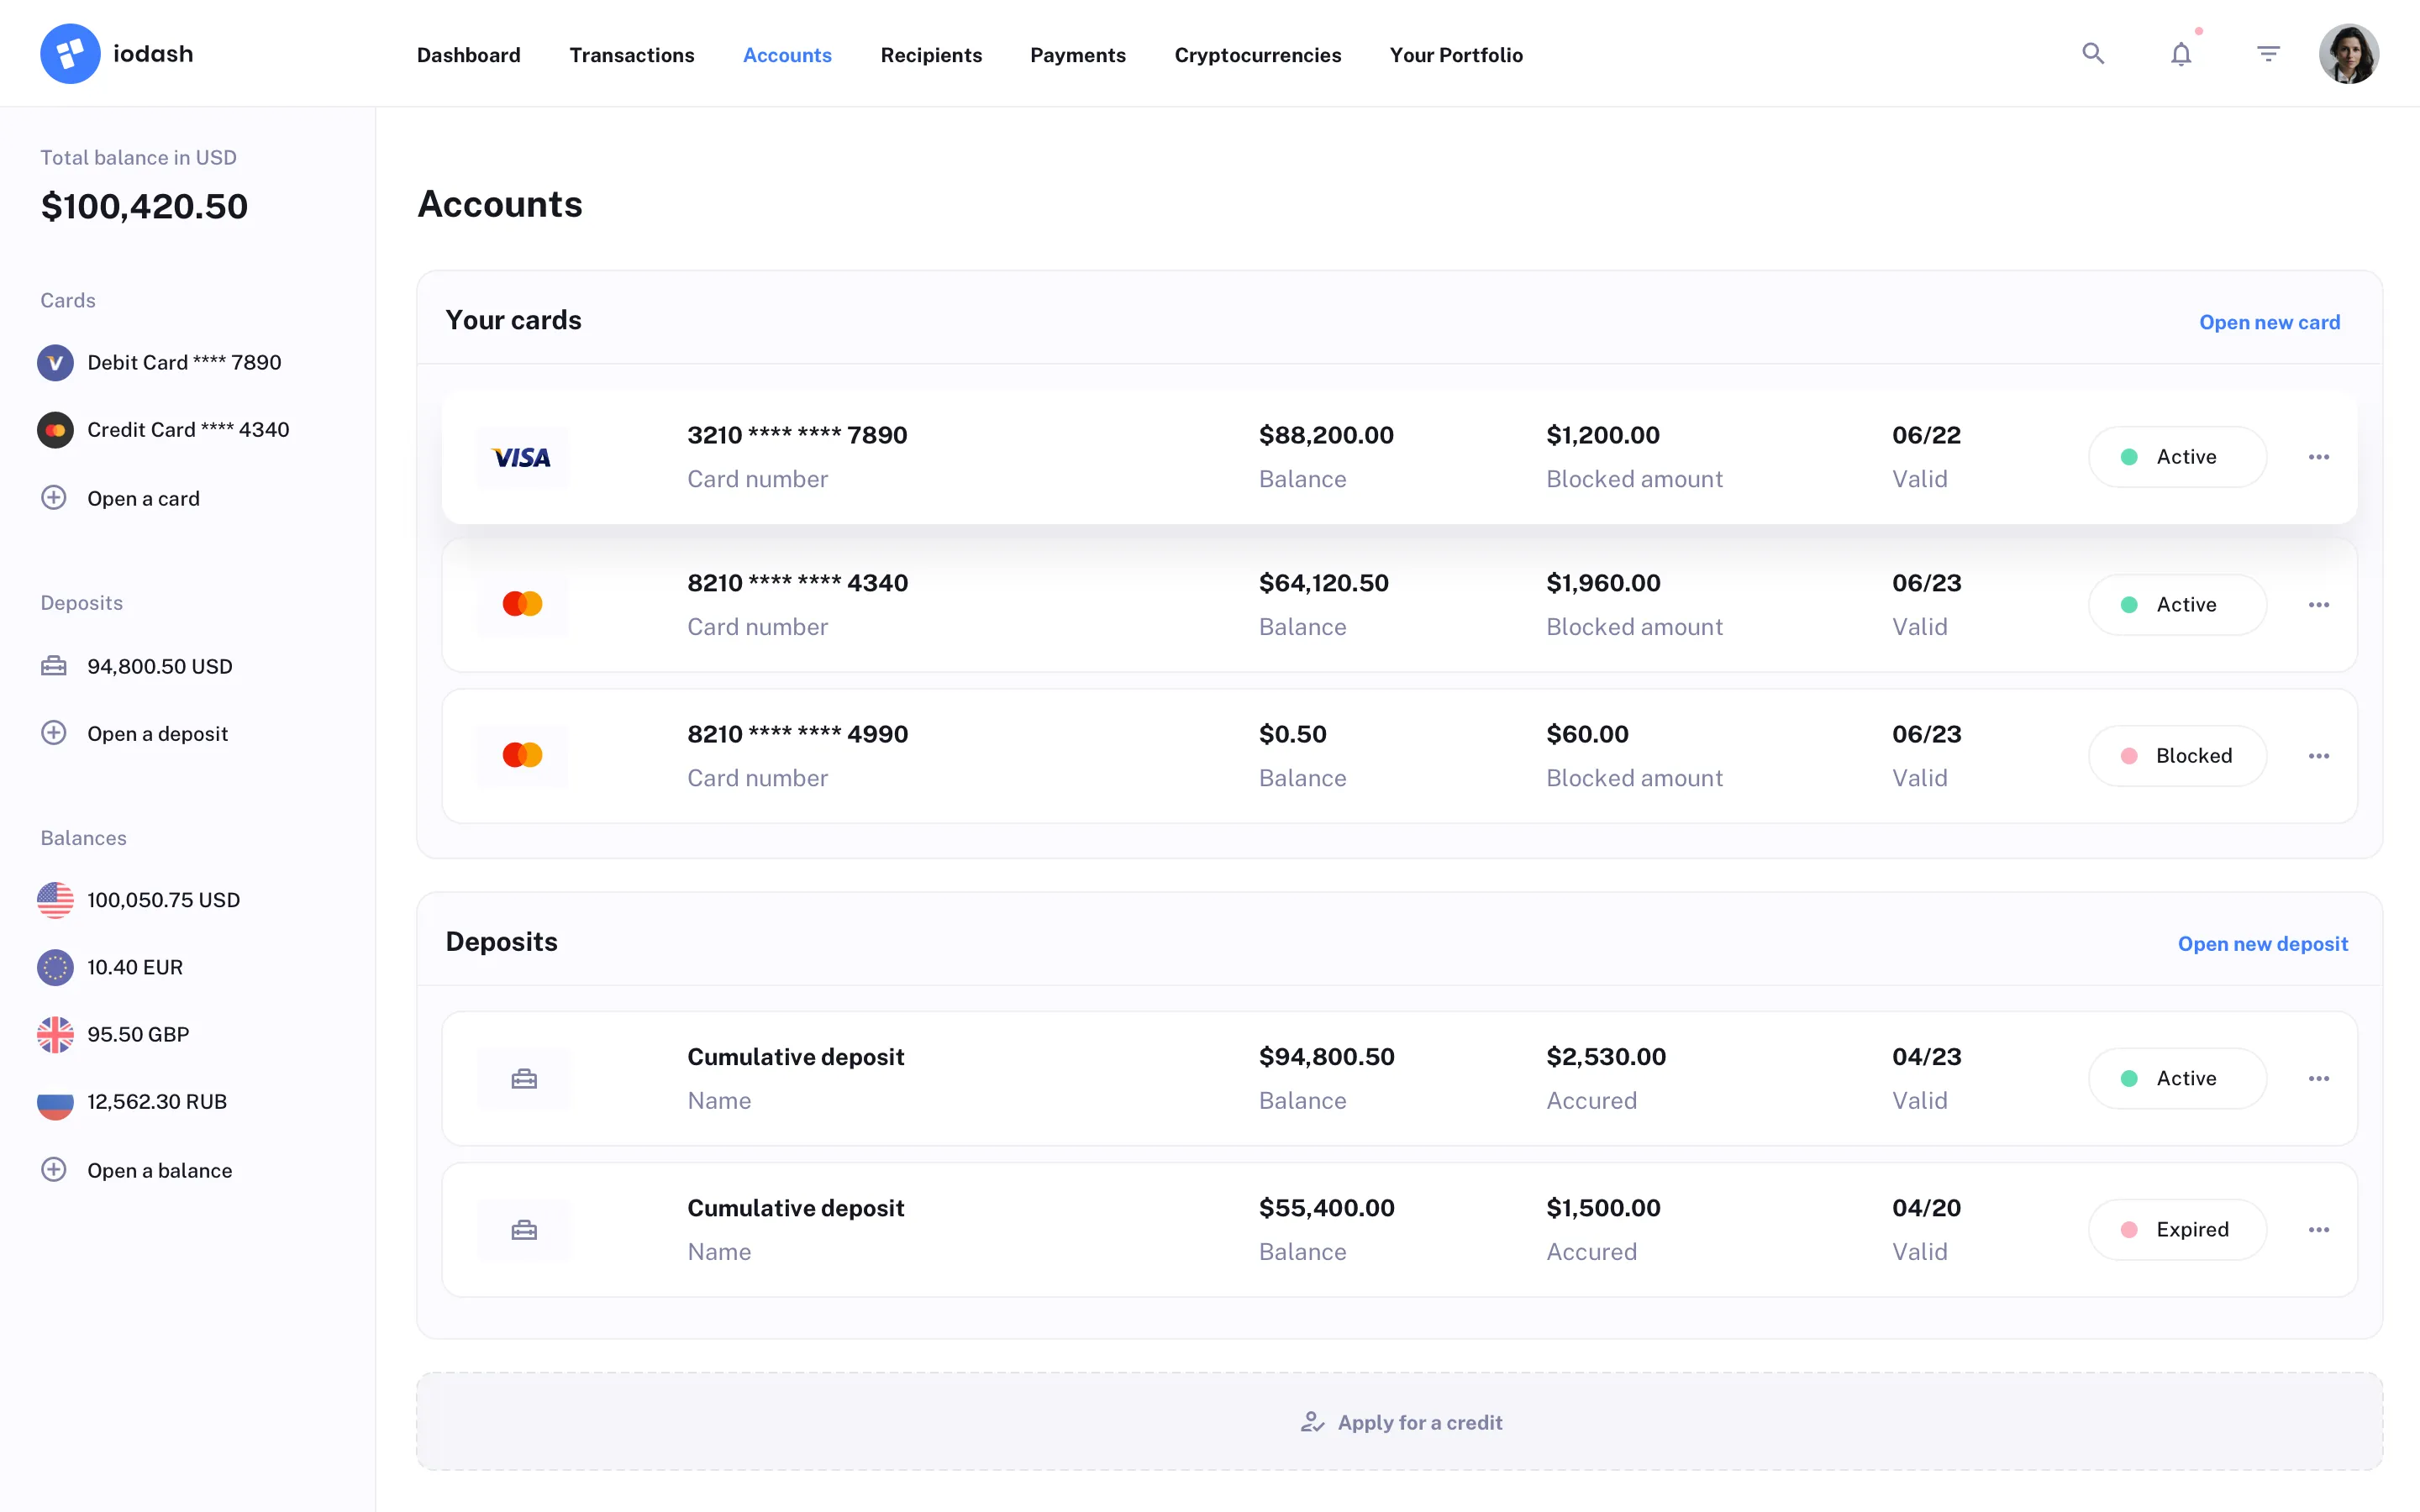Go to the Cryptocurrencies section
Viewport: 2420px width, 1512px height.
pyautogui.click(x=1257, y=55)
